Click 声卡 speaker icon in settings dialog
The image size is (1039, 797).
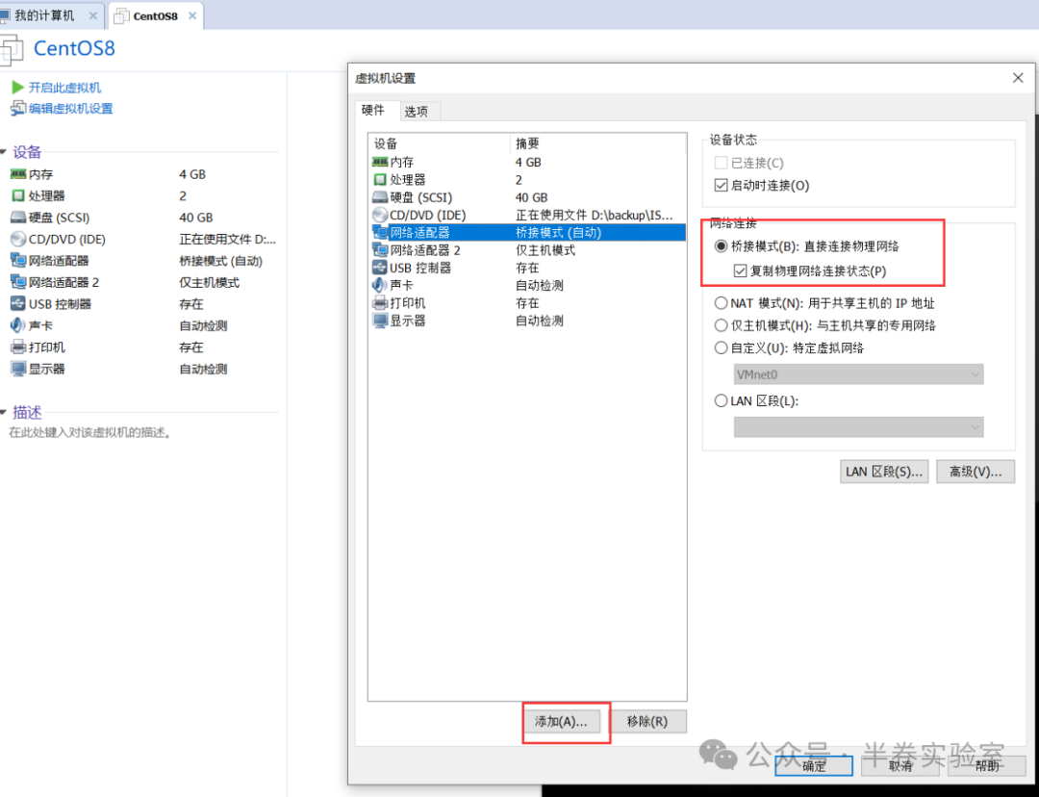pyautogui.click(x=380, y=285)
